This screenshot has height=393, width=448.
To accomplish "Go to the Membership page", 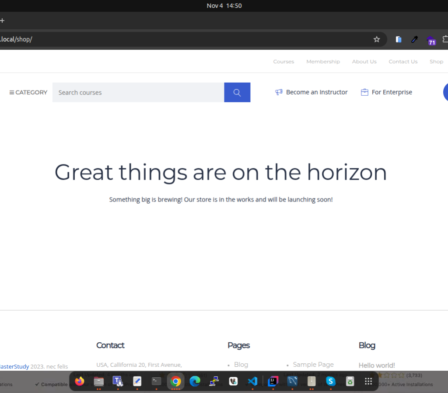I will coord(323,62).
